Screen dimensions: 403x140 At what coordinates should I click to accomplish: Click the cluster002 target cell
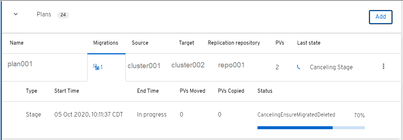(188, 65)
